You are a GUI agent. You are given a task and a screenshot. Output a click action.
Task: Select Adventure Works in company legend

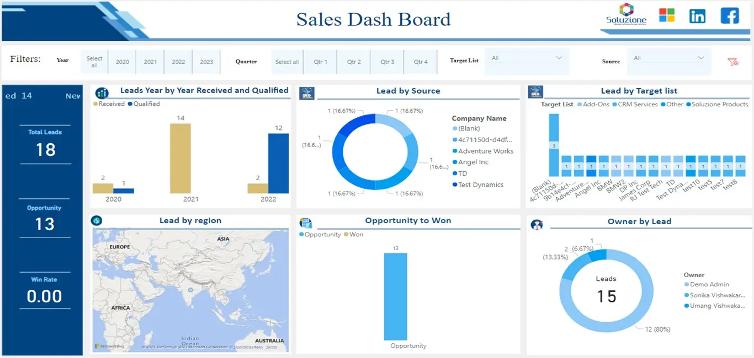click(483, 151)
